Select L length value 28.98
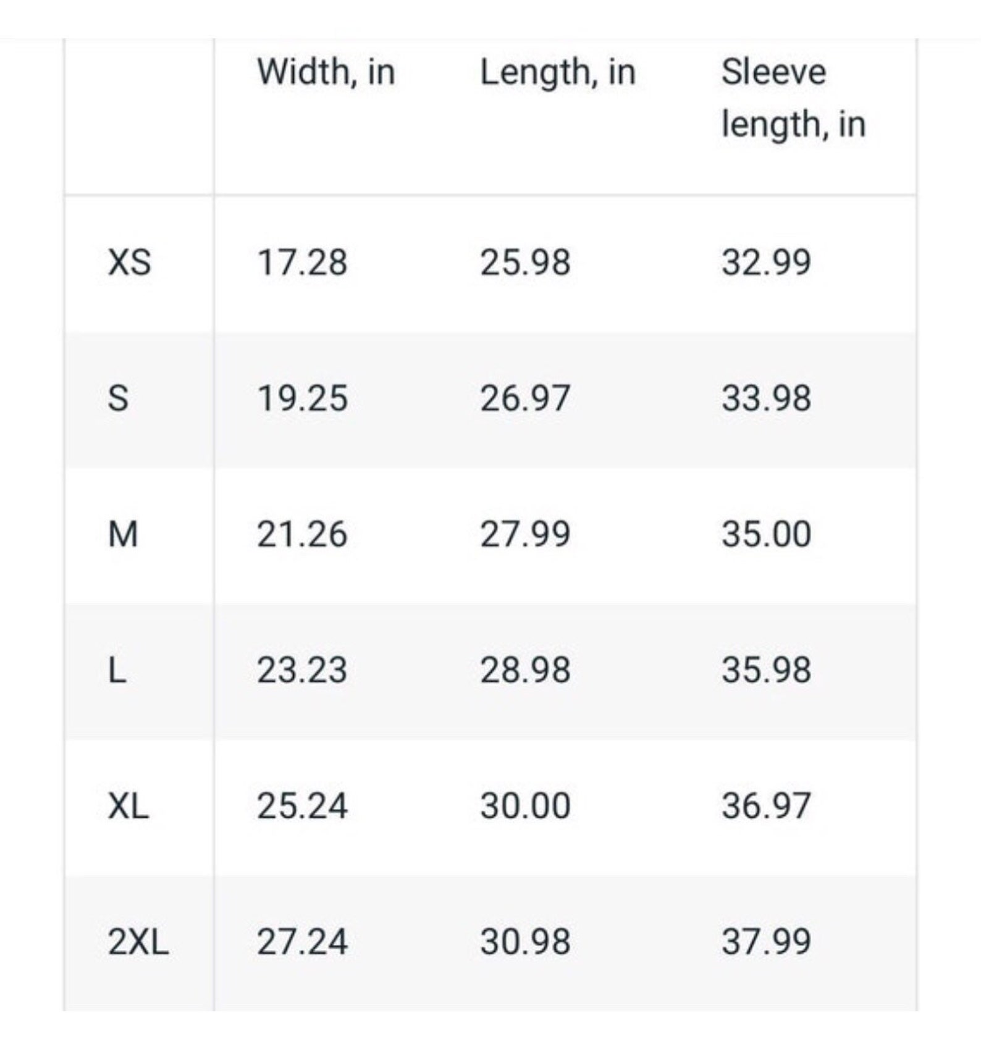The width and height of the screenshot is (981, 1053). (525, 670)
